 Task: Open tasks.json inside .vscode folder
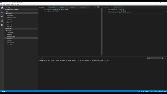tap(21, 32)
